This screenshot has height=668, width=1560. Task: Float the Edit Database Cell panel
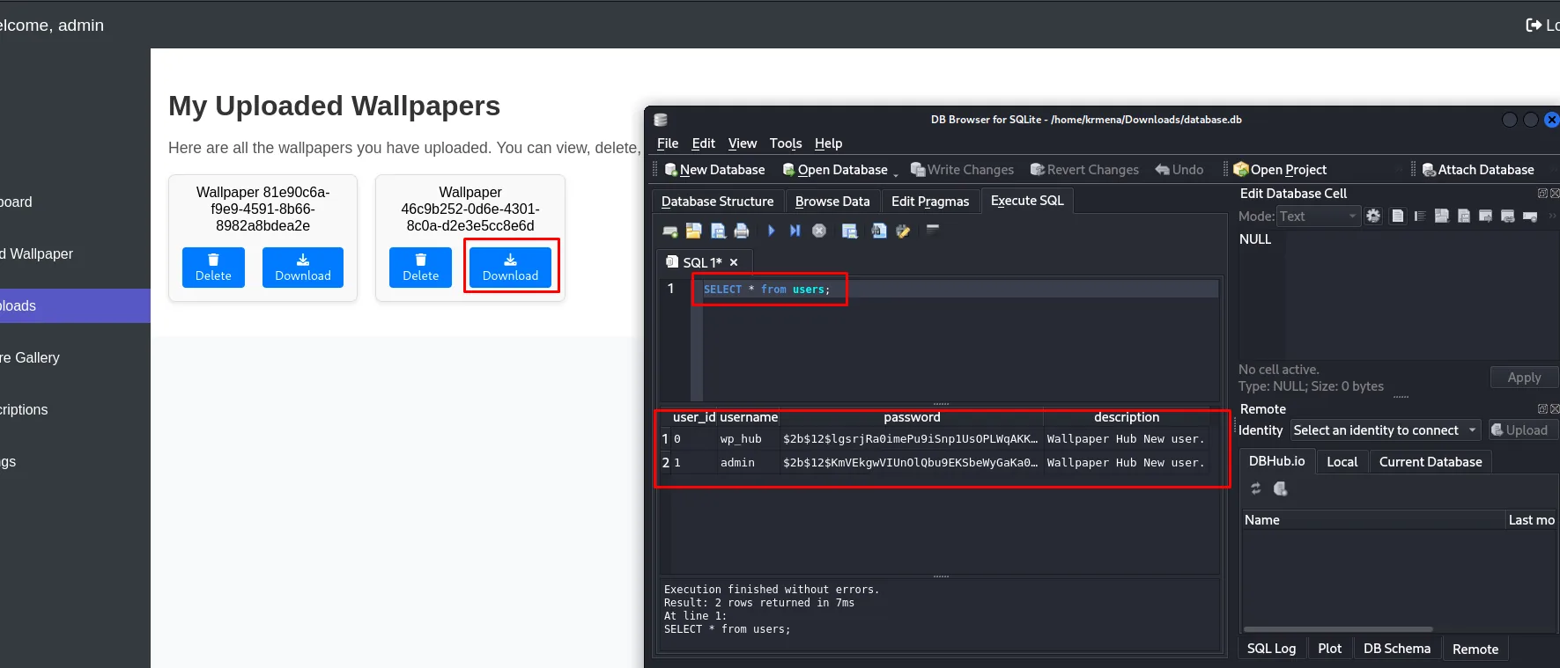tap(1542, 193)
